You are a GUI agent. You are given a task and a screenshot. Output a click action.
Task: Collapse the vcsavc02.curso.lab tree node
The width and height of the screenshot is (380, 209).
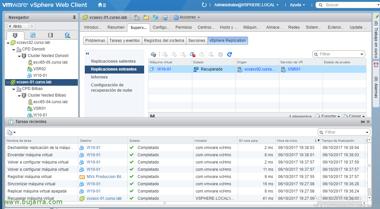click(8, 43)
